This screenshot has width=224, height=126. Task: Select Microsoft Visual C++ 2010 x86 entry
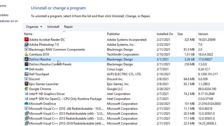[66, 108]
